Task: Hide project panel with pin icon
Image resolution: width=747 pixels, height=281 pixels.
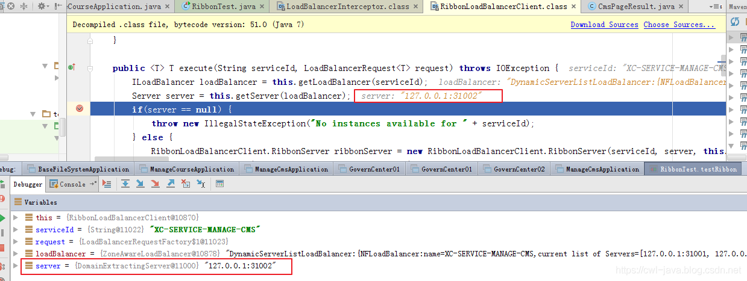Action: pyautogui.click(x=58, y=6)
